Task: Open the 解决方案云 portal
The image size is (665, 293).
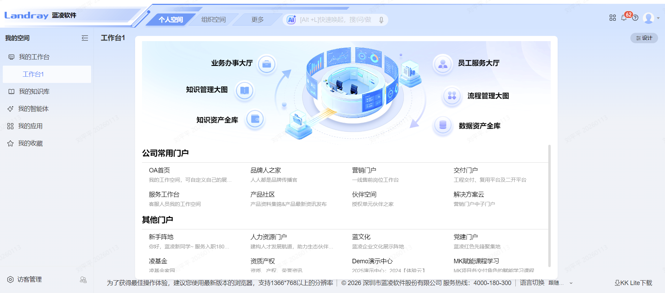Action: tap(469, 195)
